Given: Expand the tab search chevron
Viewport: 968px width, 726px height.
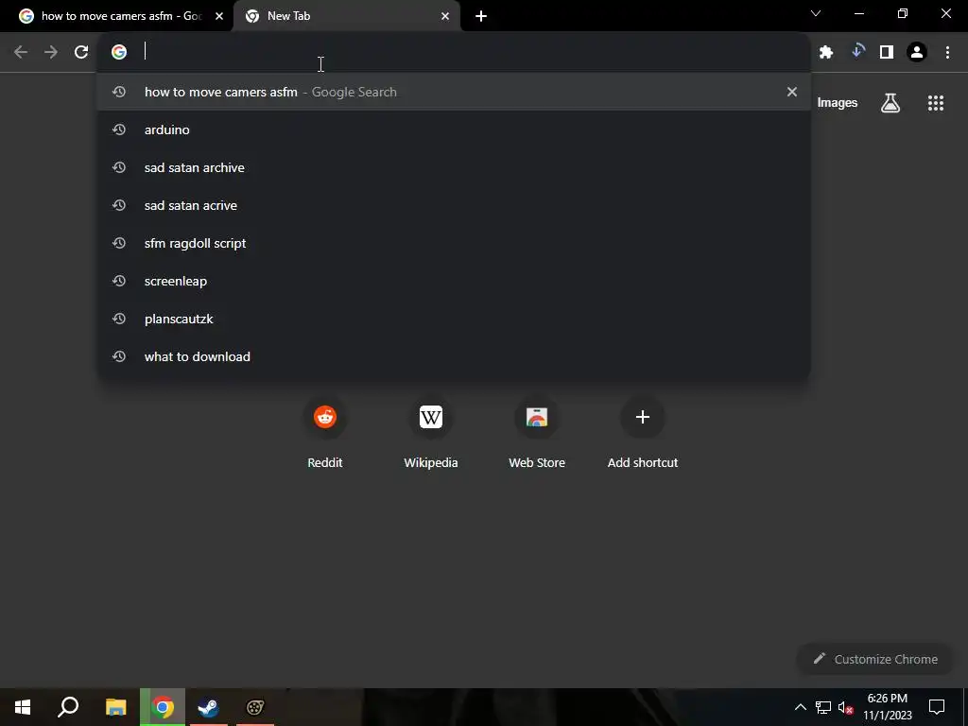Looking at the screenshot, I should (816, 13).
